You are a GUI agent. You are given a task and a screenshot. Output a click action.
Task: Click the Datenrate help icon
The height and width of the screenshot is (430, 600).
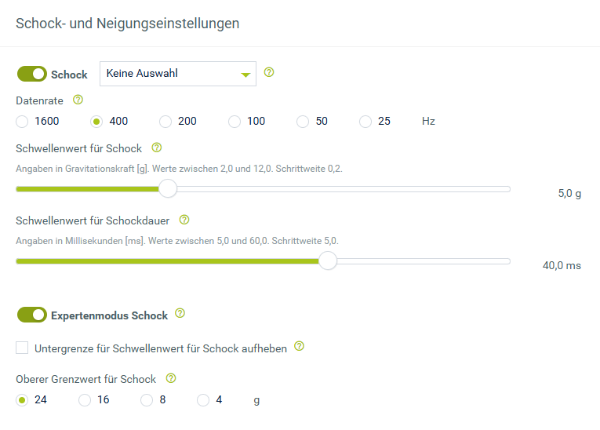tap(78, 100)
